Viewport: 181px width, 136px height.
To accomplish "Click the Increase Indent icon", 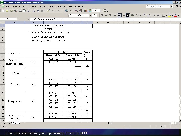I will click(x=159, y=15).
